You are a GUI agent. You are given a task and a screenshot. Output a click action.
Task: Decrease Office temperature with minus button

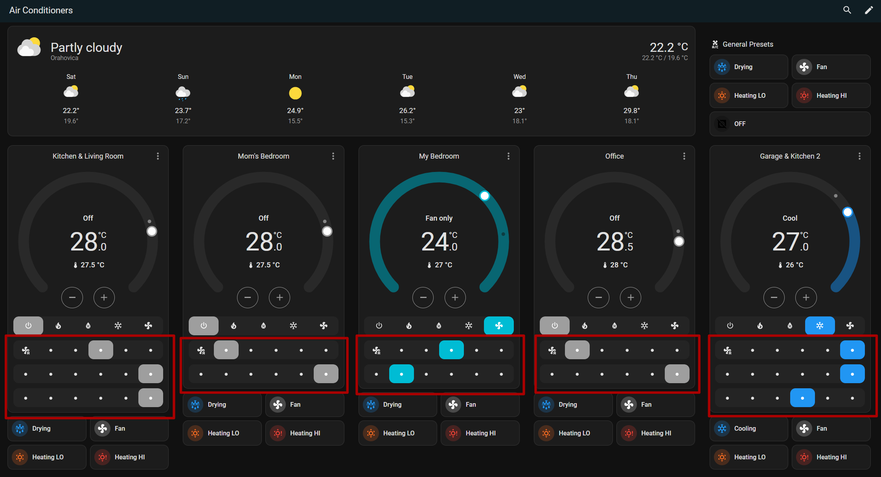click(599, 298)
